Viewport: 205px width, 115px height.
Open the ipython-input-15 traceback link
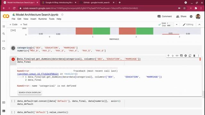pos(38,74)
